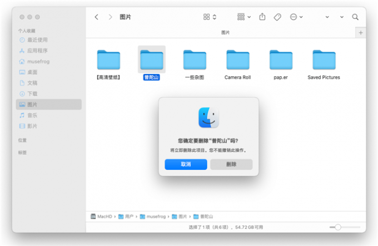Click the 取消 button in dialog
The image size is (378, 246).
[186, 164]
